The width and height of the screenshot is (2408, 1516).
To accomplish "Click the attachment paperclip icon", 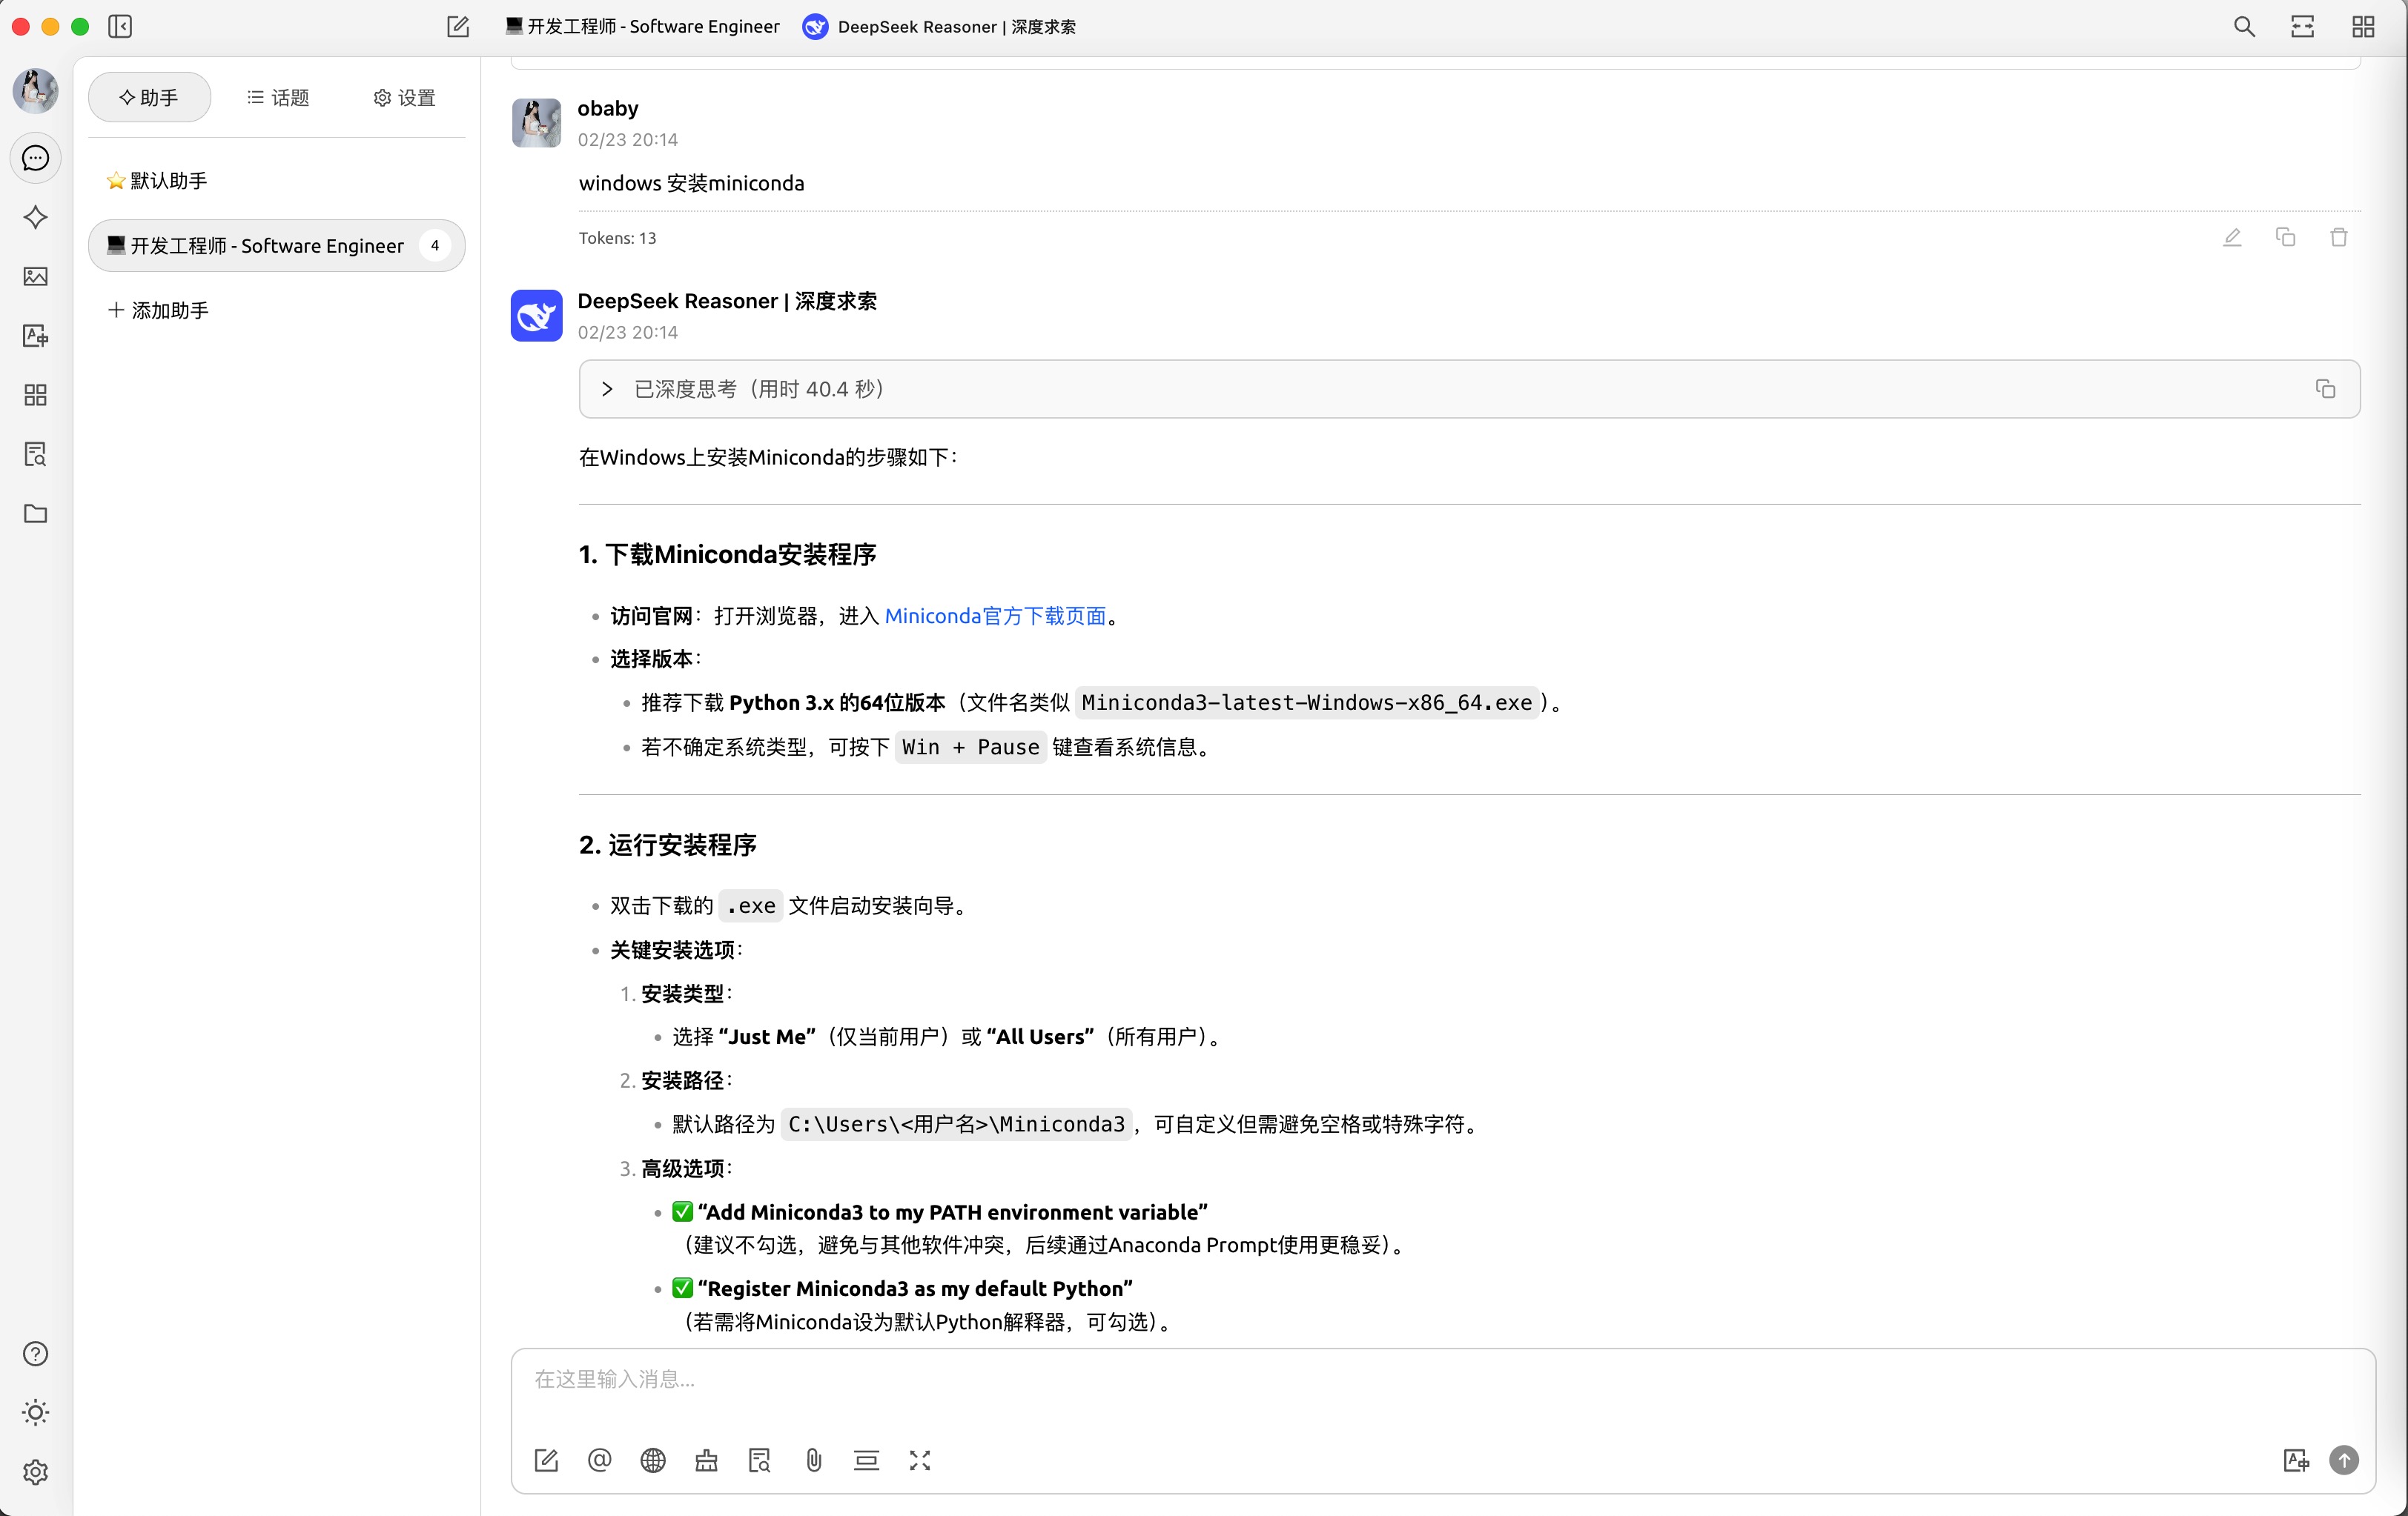I will [x=813, y=1460].
